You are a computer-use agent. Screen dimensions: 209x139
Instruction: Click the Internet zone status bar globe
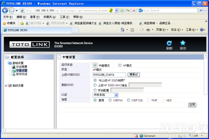(142, 136)
